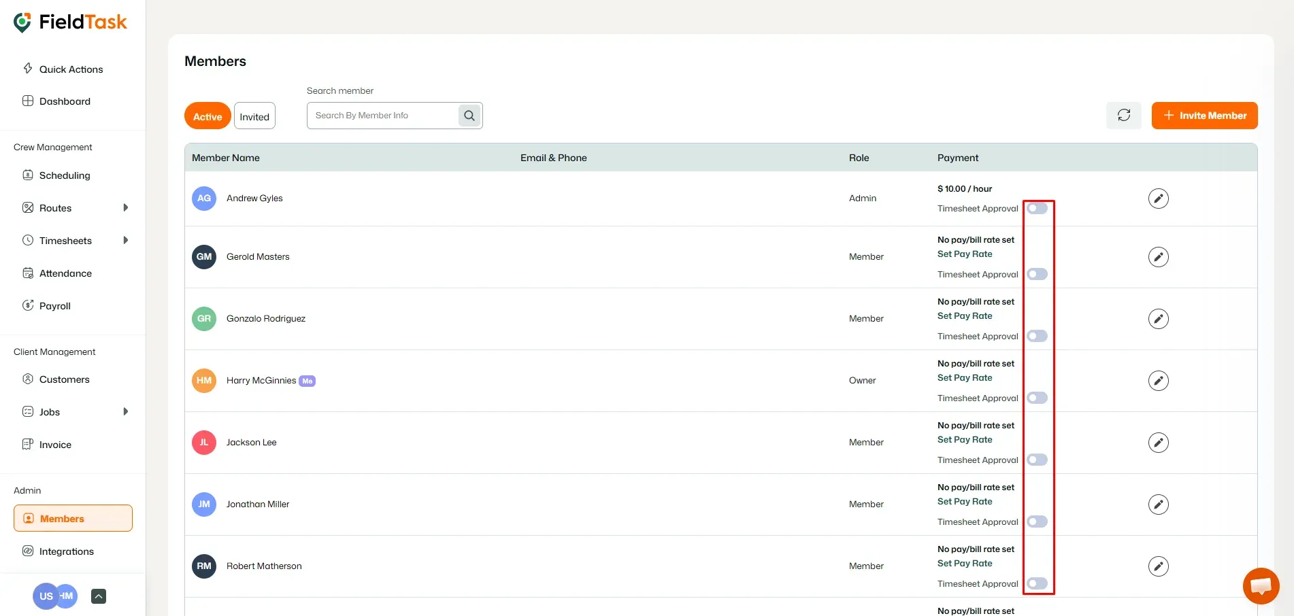The width and height of the screenshot is (1294, 616).
Task: Click the $ 10.00 / hour rate
Action: [965, 189]
